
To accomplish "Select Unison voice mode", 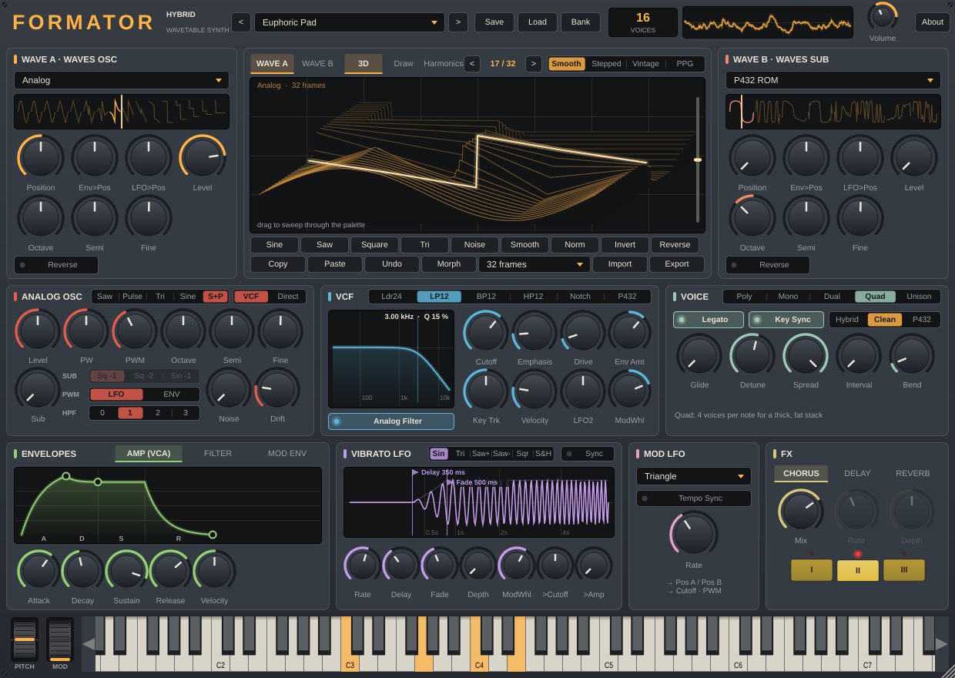I will tap(919, 297).
